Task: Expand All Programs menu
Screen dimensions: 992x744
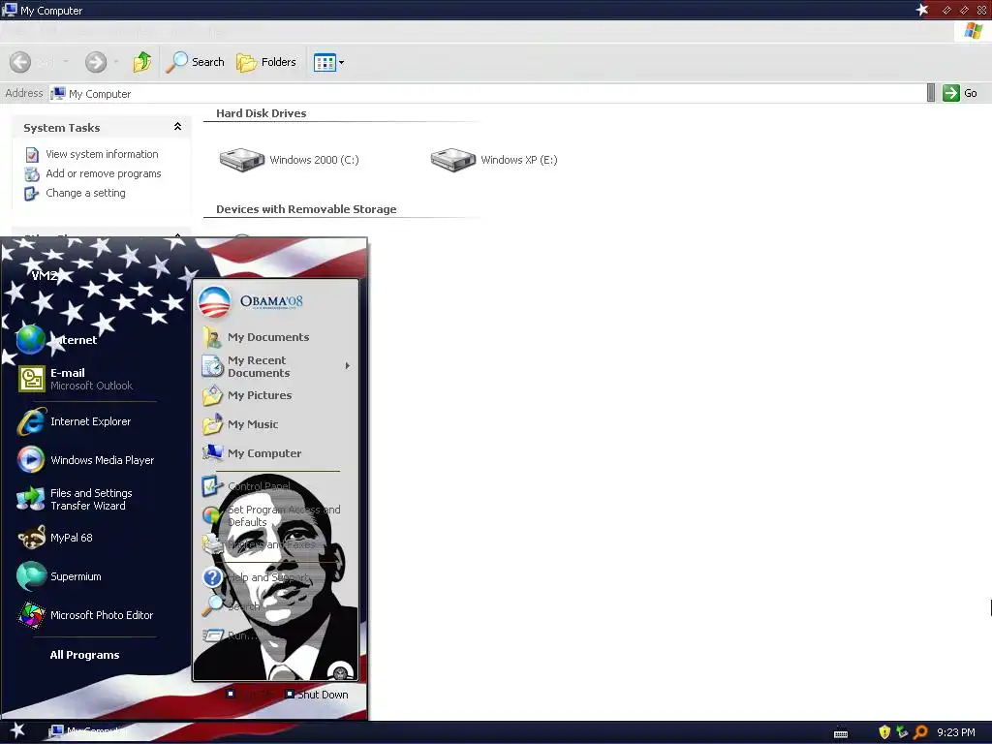Action: [85, 655]
